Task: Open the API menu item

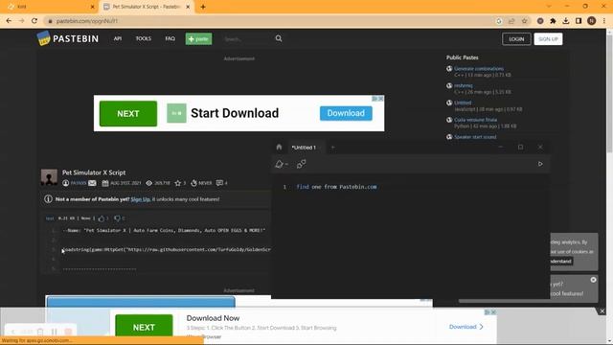Action: 118,38
